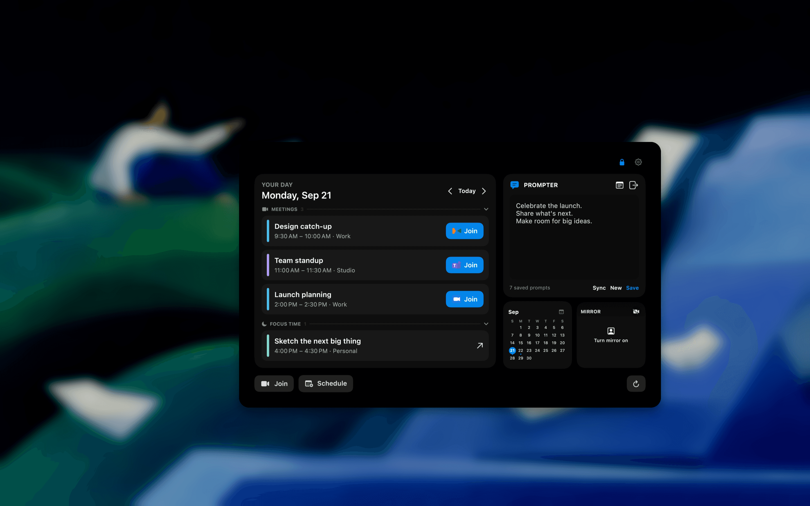Open the saved prompts list icon

(x=620, y=185)
